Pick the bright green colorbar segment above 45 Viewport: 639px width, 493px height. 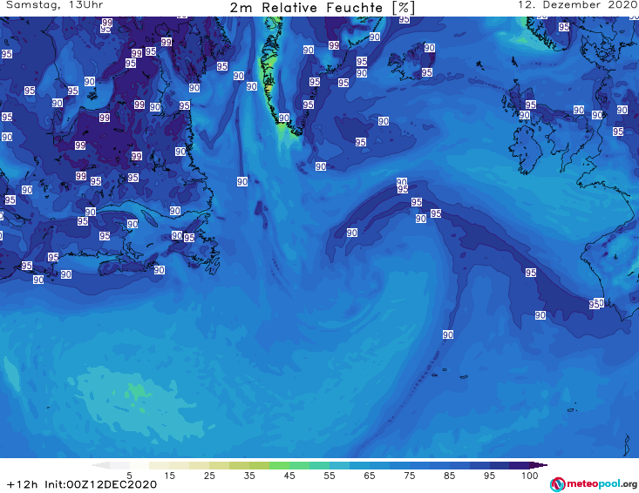[279, 465]
